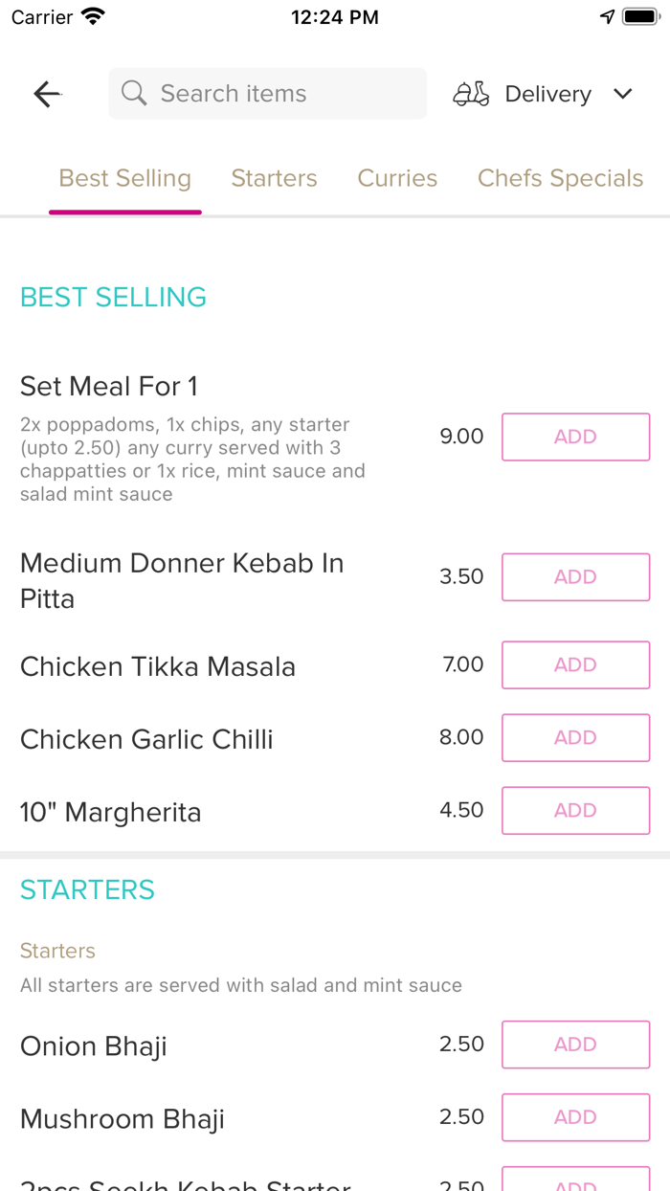Tap the clock showing 12:24 PM

click(334, 16)
